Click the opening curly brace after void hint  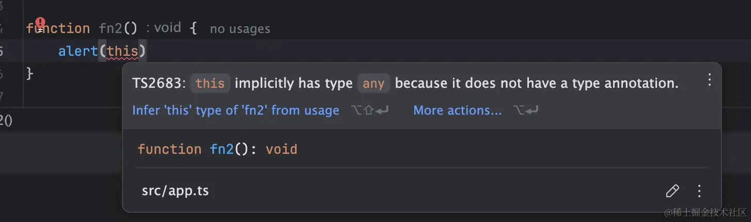coord(193,28)
